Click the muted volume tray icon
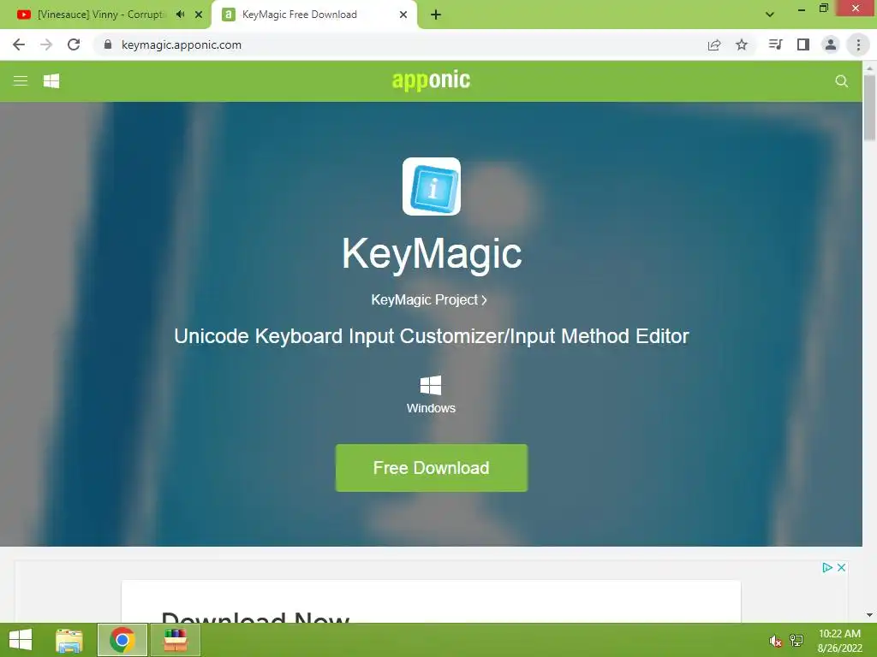This screenshot has width=877, height=657. point(775,641)
